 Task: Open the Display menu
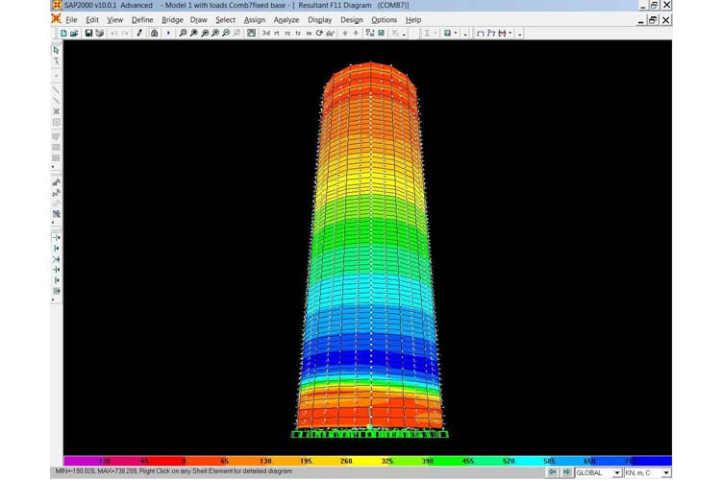(319, 19)
